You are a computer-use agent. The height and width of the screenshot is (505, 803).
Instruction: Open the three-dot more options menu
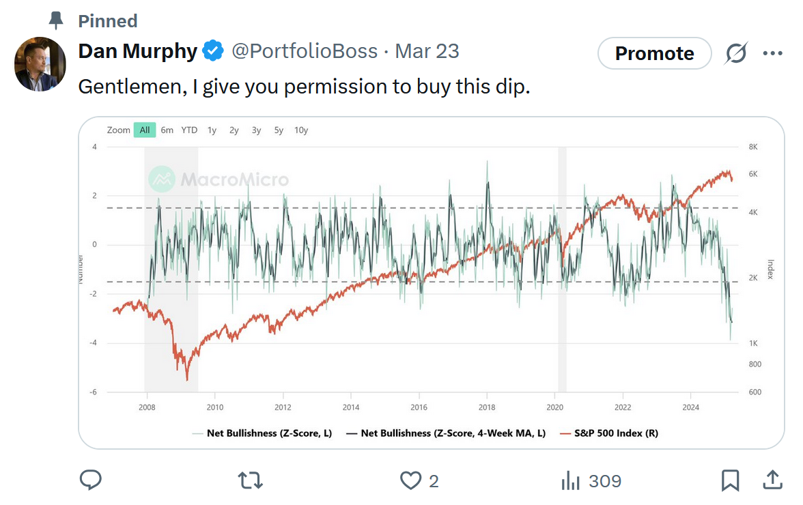773,53
